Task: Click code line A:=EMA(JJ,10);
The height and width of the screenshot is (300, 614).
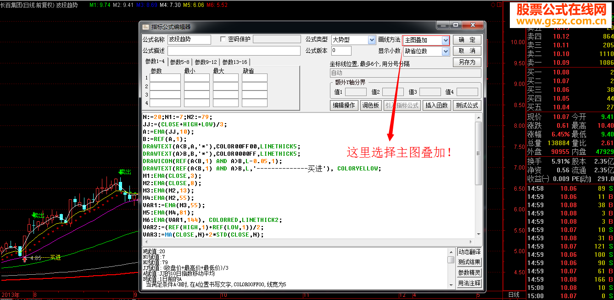Action: click(168, 131)
